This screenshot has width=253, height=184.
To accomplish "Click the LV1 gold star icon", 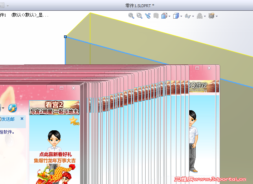I will (74, 120).
